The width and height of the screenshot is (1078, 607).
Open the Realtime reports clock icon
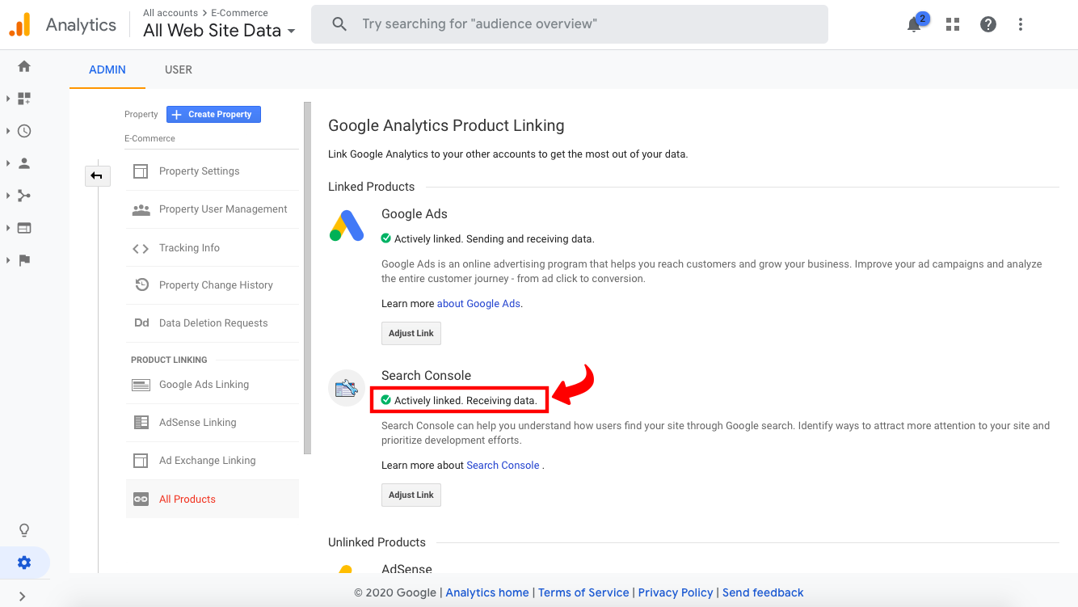(x=23, y=130)
